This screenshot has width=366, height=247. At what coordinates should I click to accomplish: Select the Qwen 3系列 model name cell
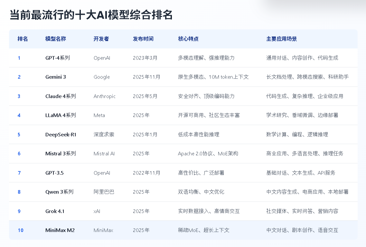[59, 192]
